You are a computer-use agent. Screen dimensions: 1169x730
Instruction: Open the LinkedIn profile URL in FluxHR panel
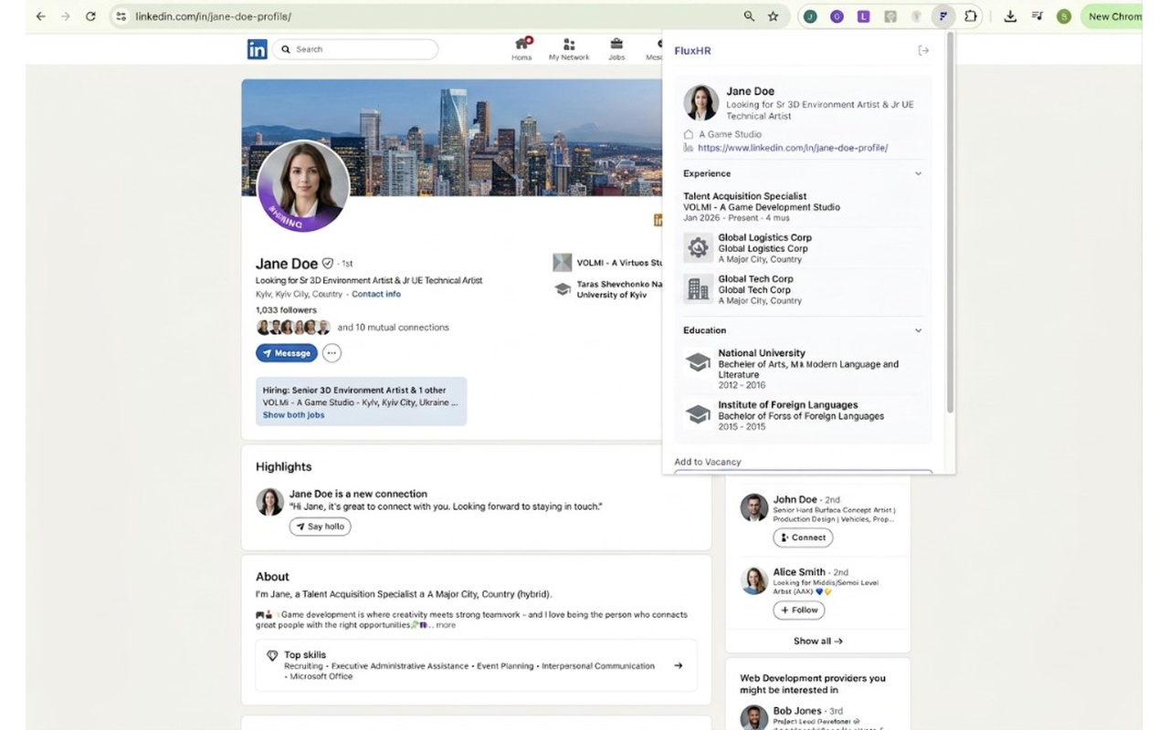pyautogui.click(x=793, y=147)
